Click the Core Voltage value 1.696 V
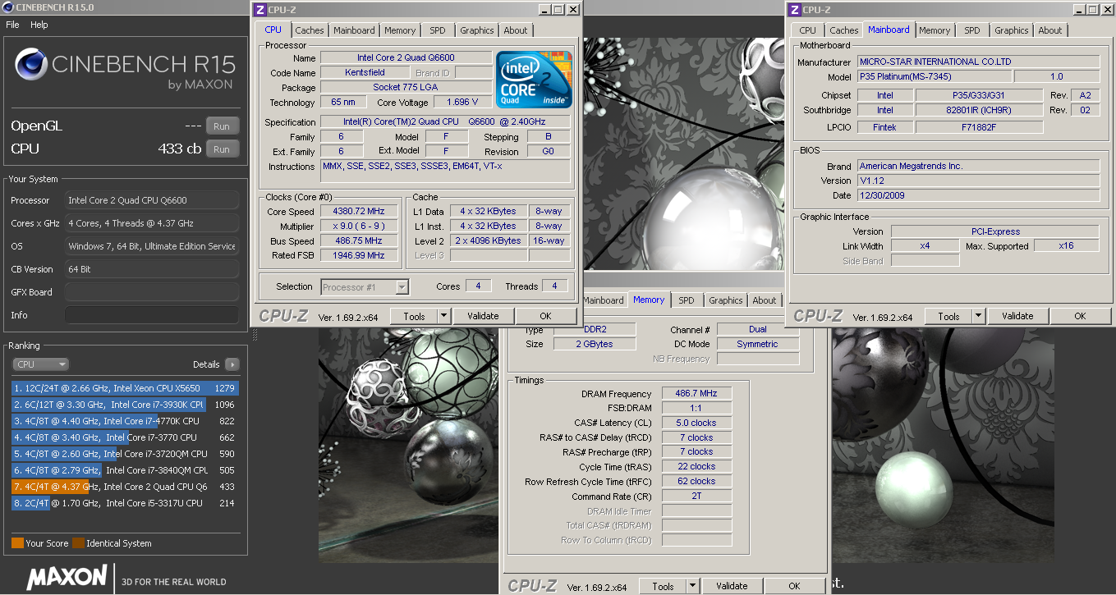Image resolution: width=1116 pixels, height=595 pixels. pyautogui.click(x=462, y=103)
